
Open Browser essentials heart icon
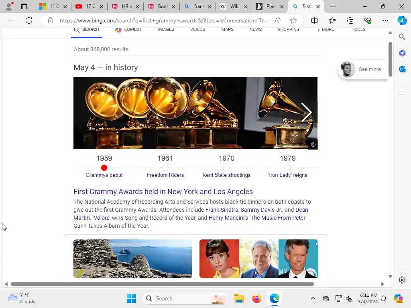pyautogui.click(x=368, y=20)
